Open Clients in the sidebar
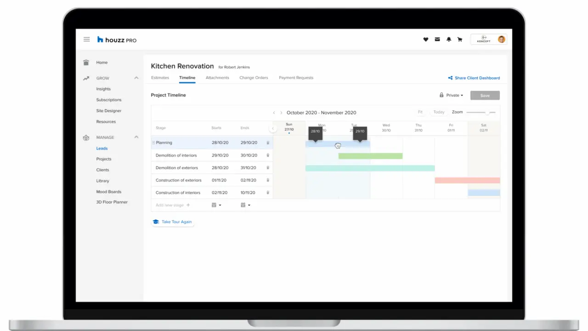588x331 pixels. 102,170
